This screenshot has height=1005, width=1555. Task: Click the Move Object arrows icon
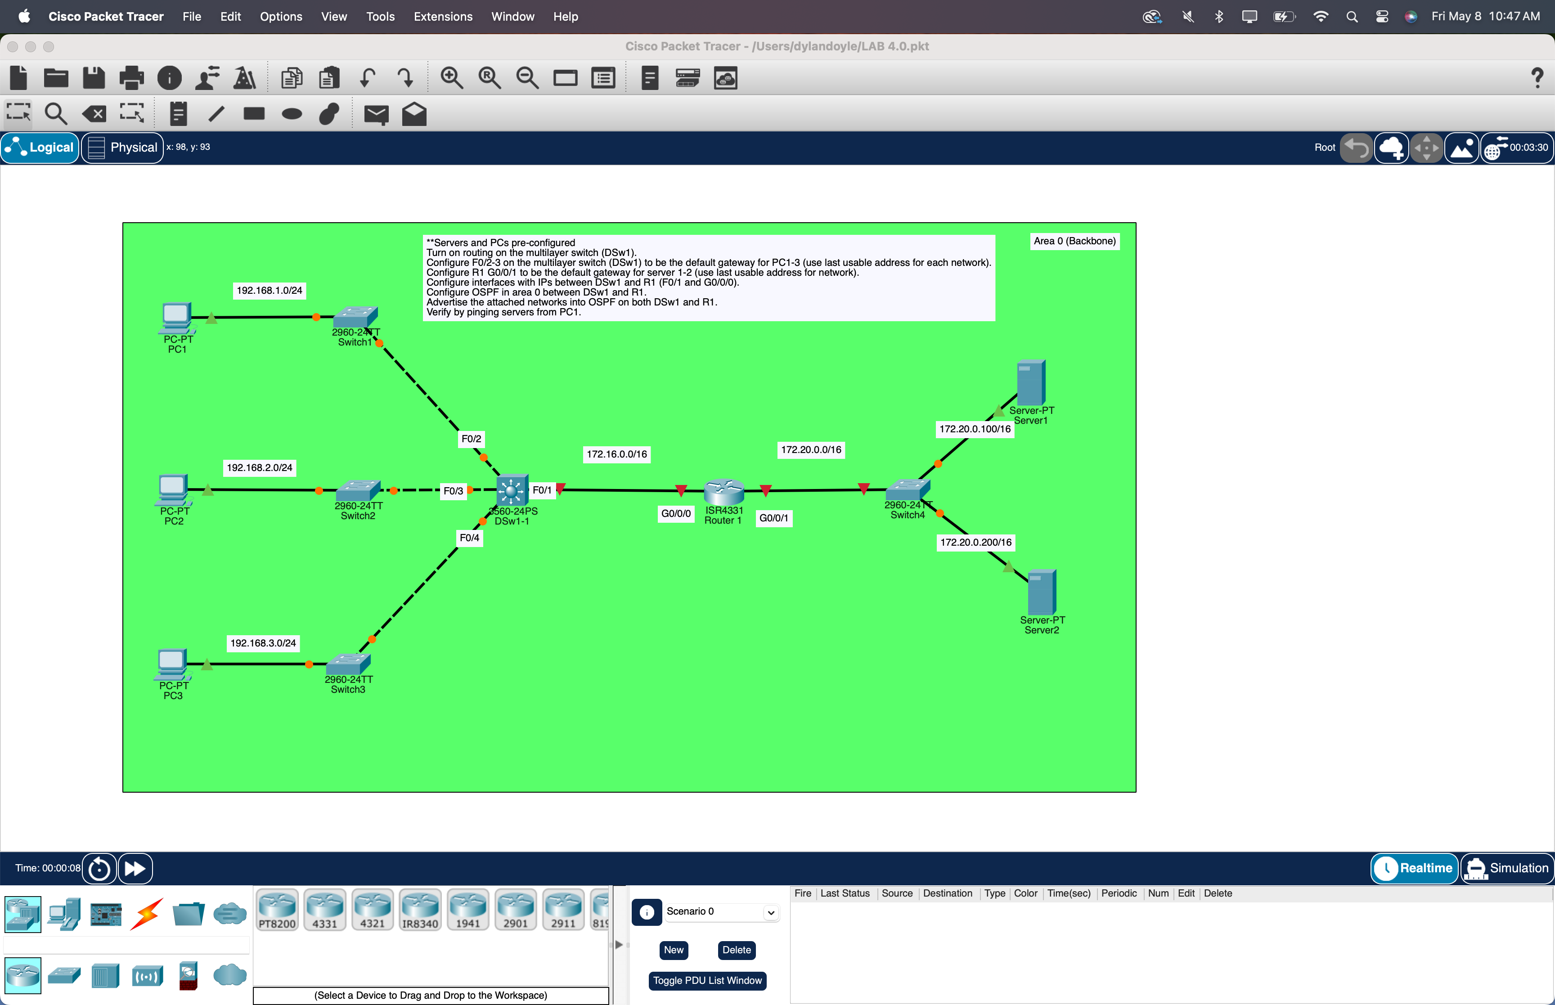click(x=1426, y=148)
